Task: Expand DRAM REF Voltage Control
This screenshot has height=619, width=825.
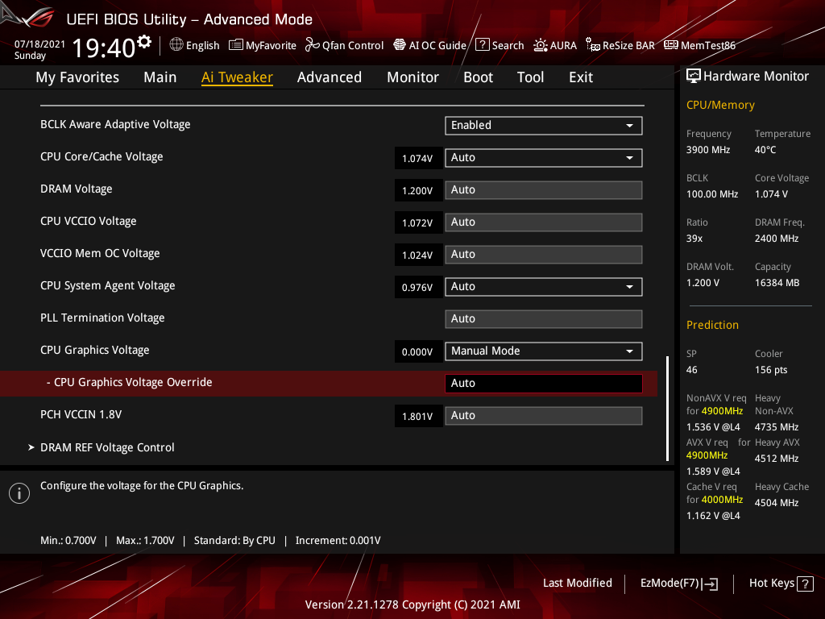Action: click(107, 447)
